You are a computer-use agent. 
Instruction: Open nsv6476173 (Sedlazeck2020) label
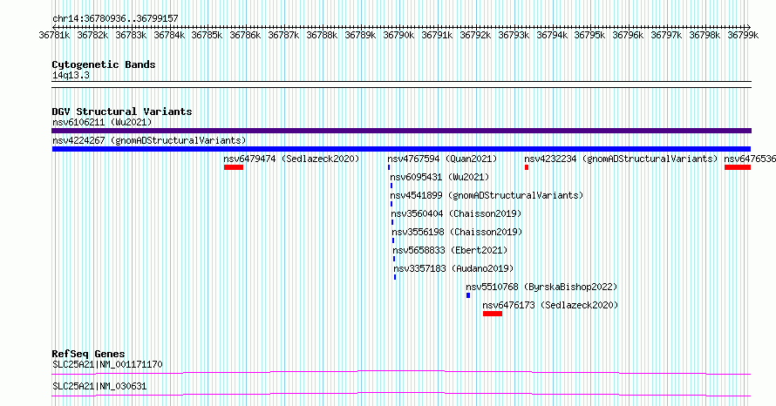[x=550, y=305]
